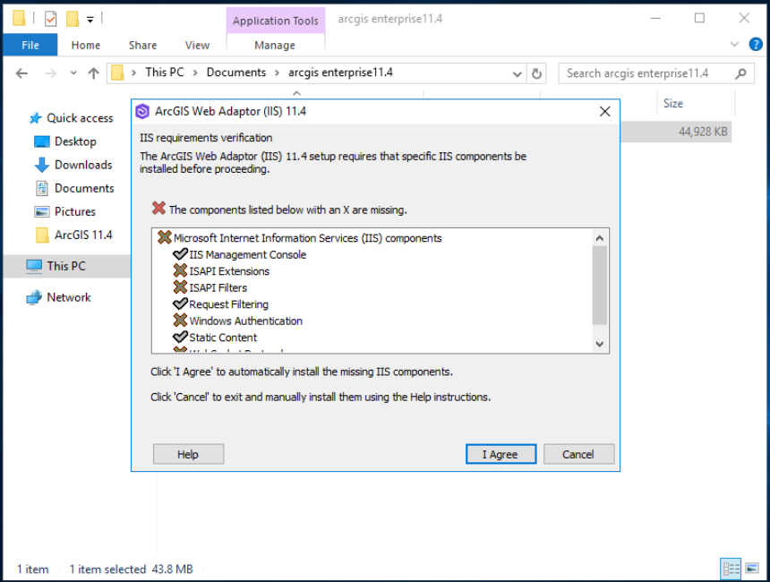Click the ArcGIS Web Adaptor dialog logo icon
The image size is (770, 582).
click(x=142, y=112)
